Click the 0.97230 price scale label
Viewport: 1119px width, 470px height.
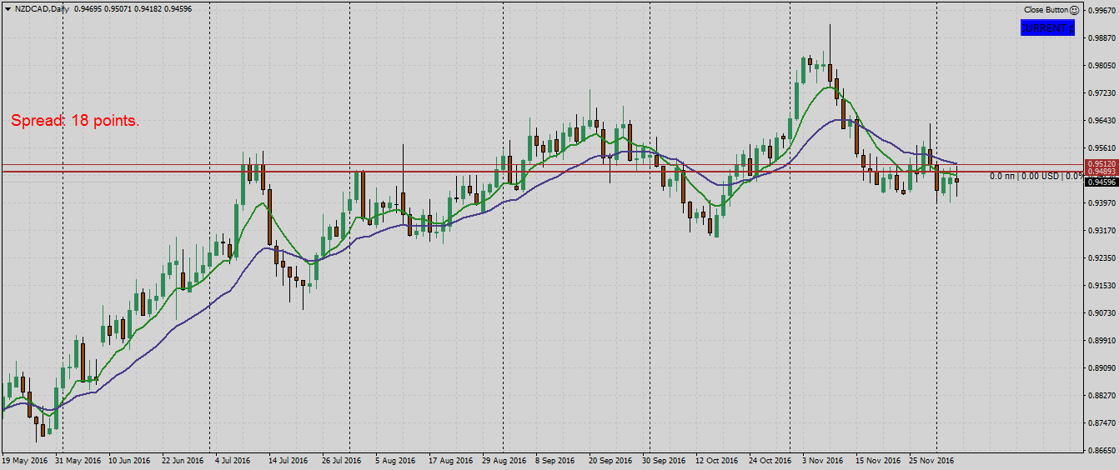1103,92
